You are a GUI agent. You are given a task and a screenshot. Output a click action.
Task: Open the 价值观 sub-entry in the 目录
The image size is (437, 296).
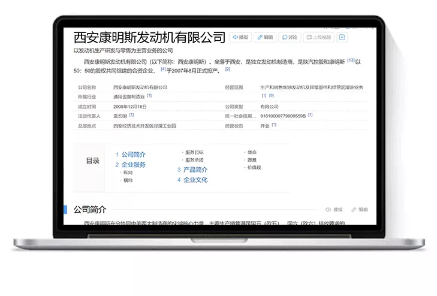click(x=254, y=168)
